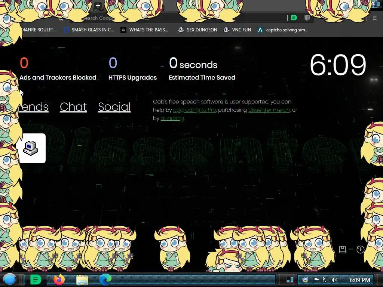Follow the upgrading to Pro link
Image resolution: width=383 pixels, height=287 pixels.
coord(194,110)
